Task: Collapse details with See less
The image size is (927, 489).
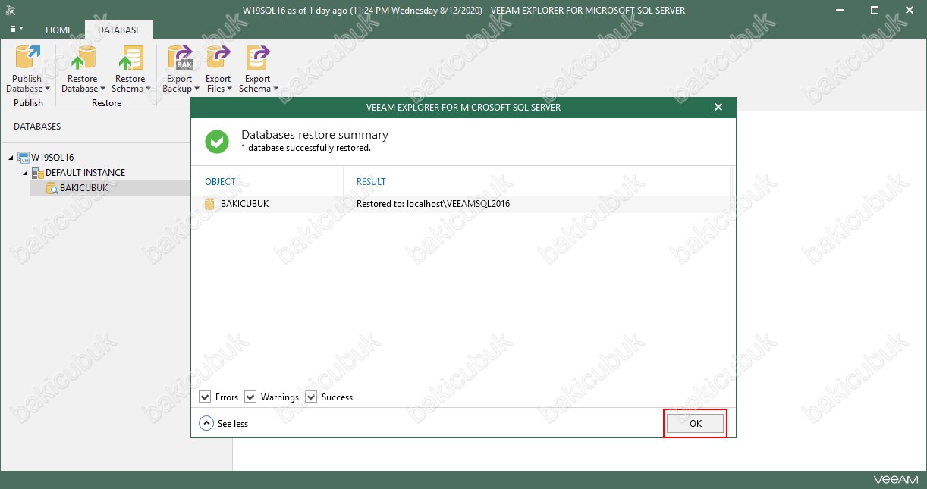Action: (x=224, y=424)
